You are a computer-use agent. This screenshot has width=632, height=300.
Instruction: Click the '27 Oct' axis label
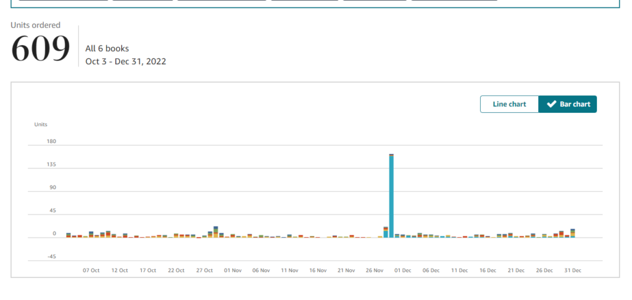tap(204, 270)
